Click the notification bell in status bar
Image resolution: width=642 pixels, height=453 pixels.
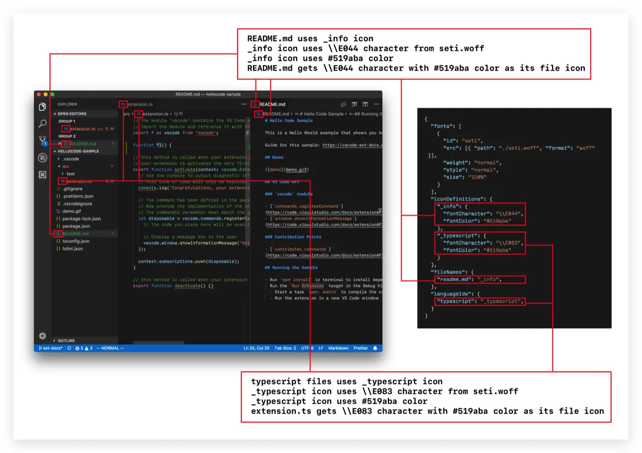(x=375, y=348)
